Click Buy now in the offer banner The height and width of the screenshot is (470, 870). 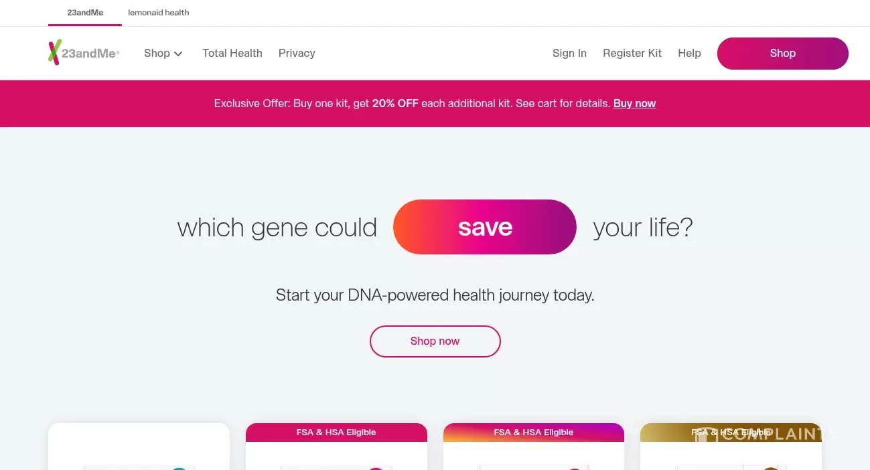tap(634, 104)
